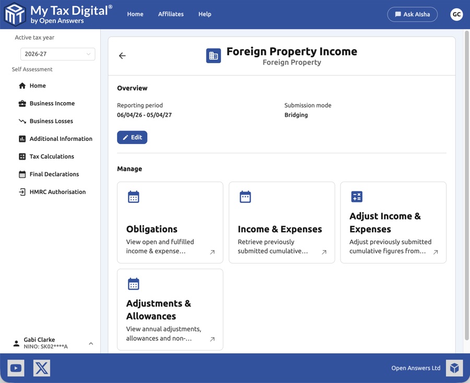Select the Business Income sidebar icon

pyautogui.click(x=22, y=103)
